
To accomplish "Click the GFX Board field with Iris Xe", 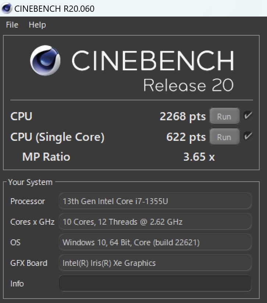I will (x=155, y=263).
